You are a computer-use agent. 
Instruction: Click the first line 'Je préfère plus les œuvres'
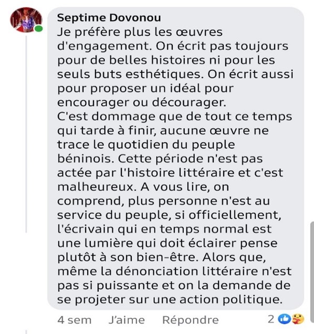tap(140, 32)
